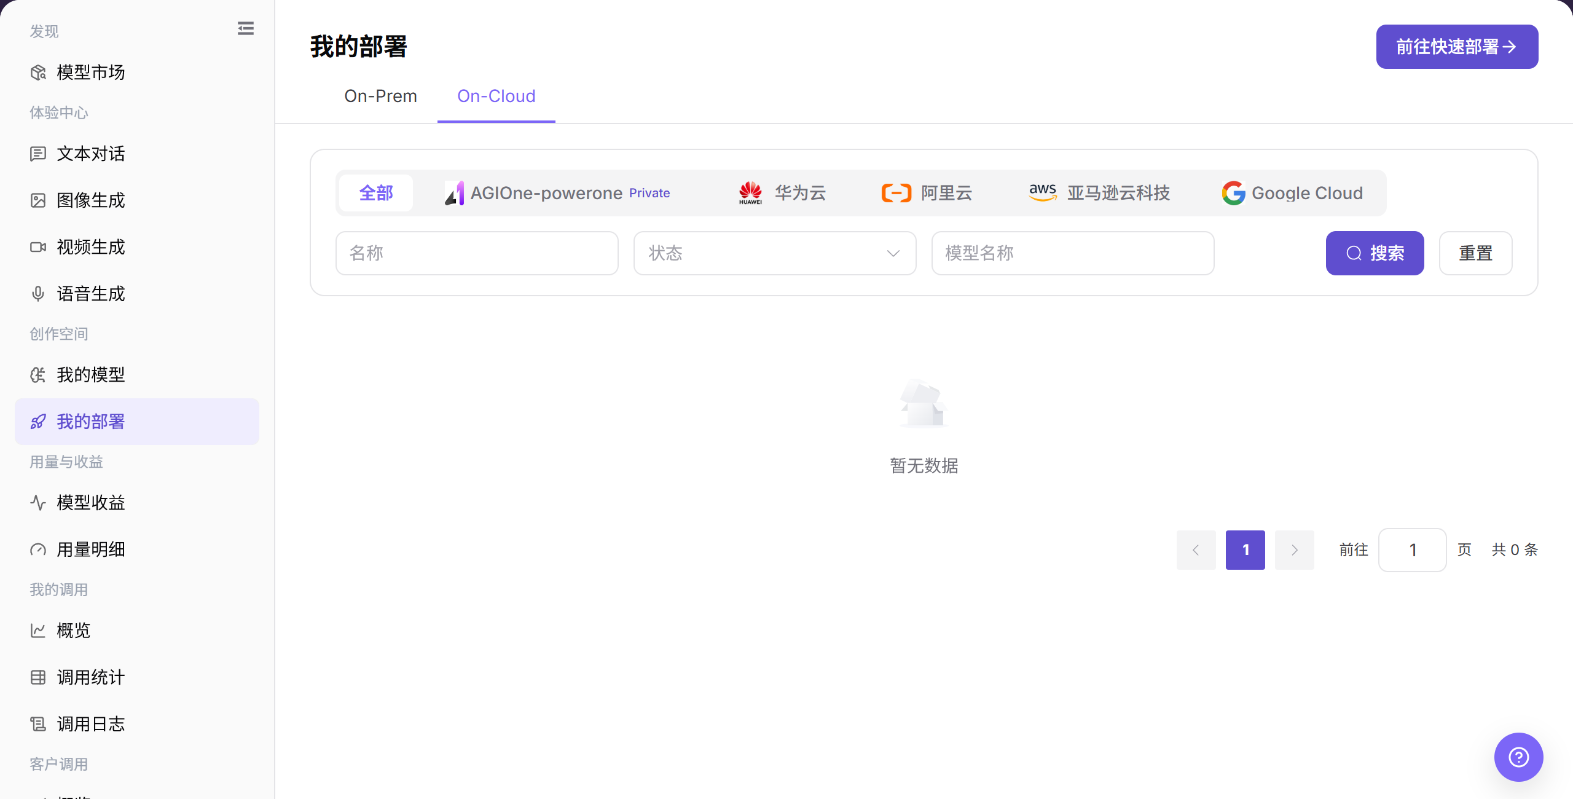Viewport: 1573px width, 799px height.
Task: Go to 图像生成 page
Action: tap(136, 200)
